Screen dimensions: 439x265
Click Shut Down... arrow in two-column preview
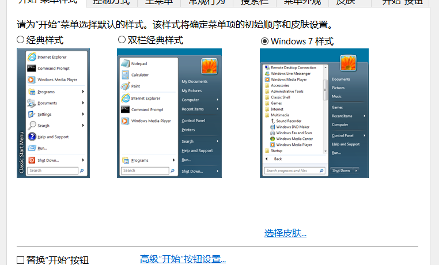tap(218, 171)
